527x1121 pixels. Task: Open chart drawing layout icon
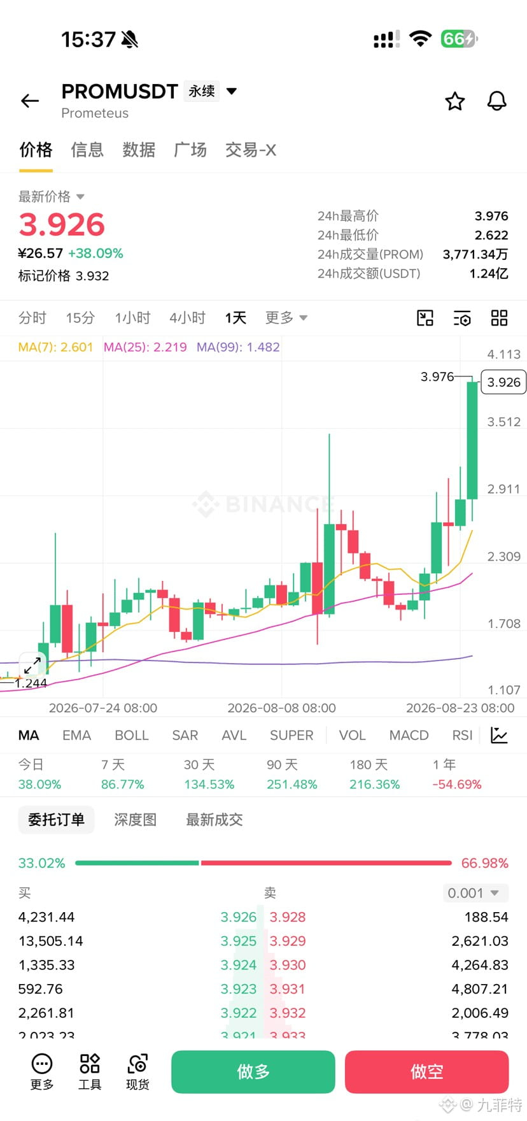click(425, 318)
